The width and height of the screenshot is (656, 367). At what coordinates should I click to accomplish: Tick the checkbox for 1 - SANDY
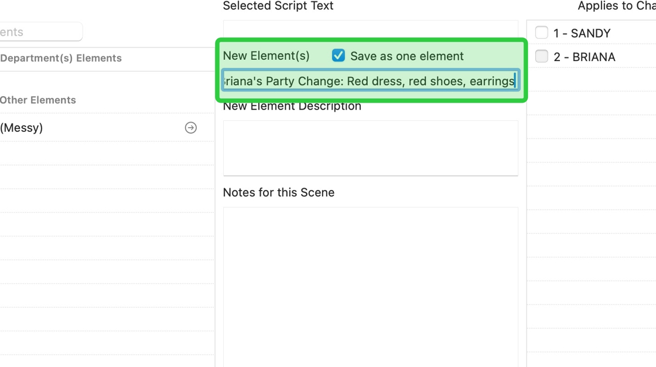(542, 33)
